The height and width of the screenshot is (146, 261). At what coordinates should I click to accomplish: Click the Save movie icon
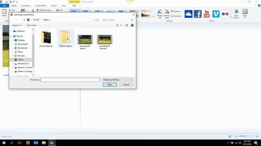click(x=237, y=11)
